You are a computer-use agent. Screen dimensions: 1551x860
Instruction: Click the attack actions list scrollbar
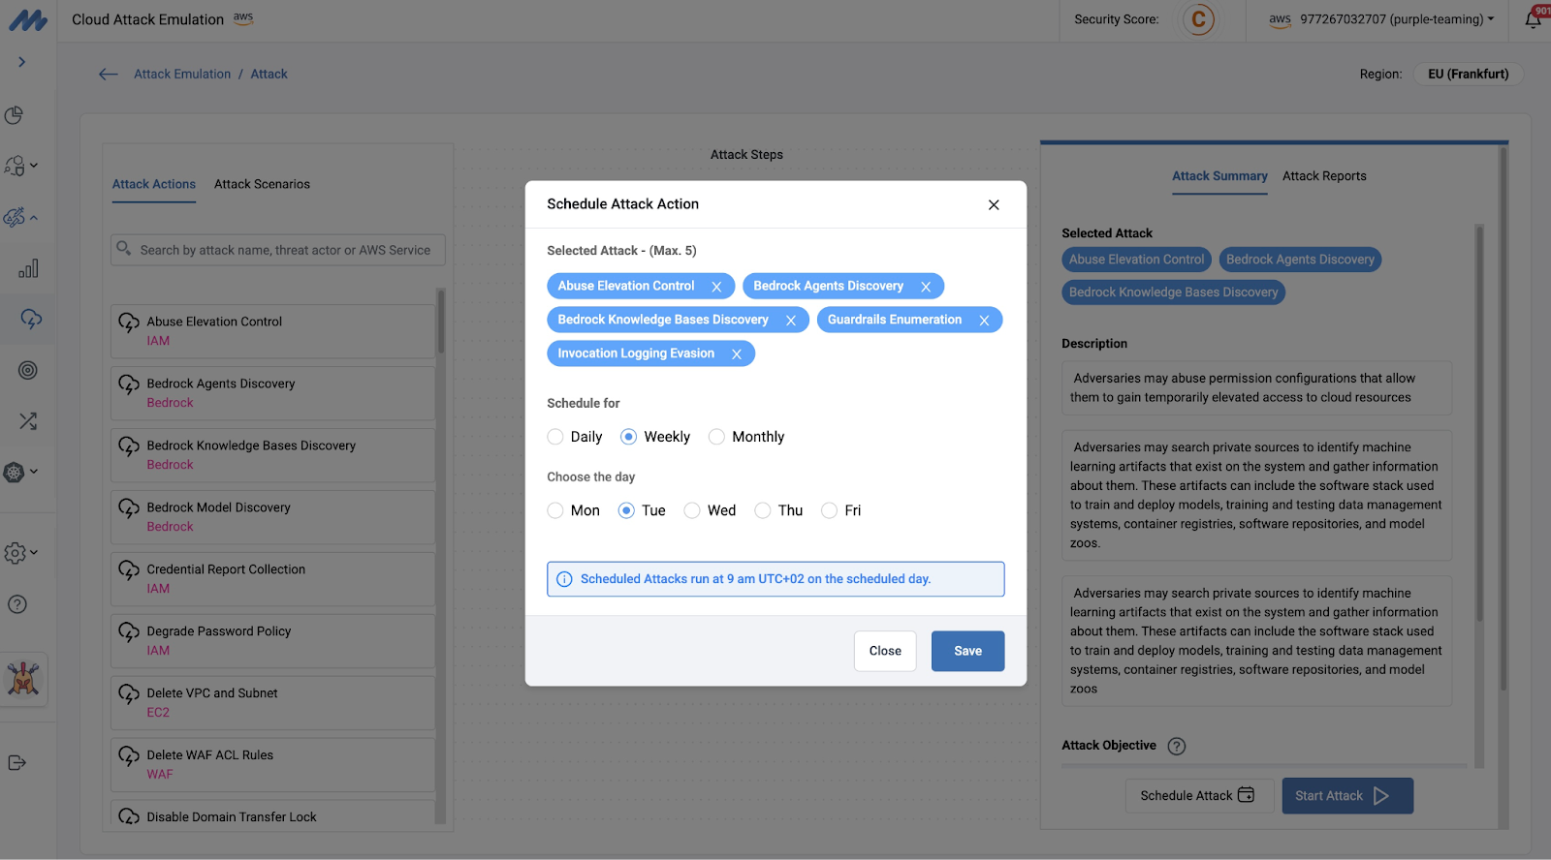point(441,322)
